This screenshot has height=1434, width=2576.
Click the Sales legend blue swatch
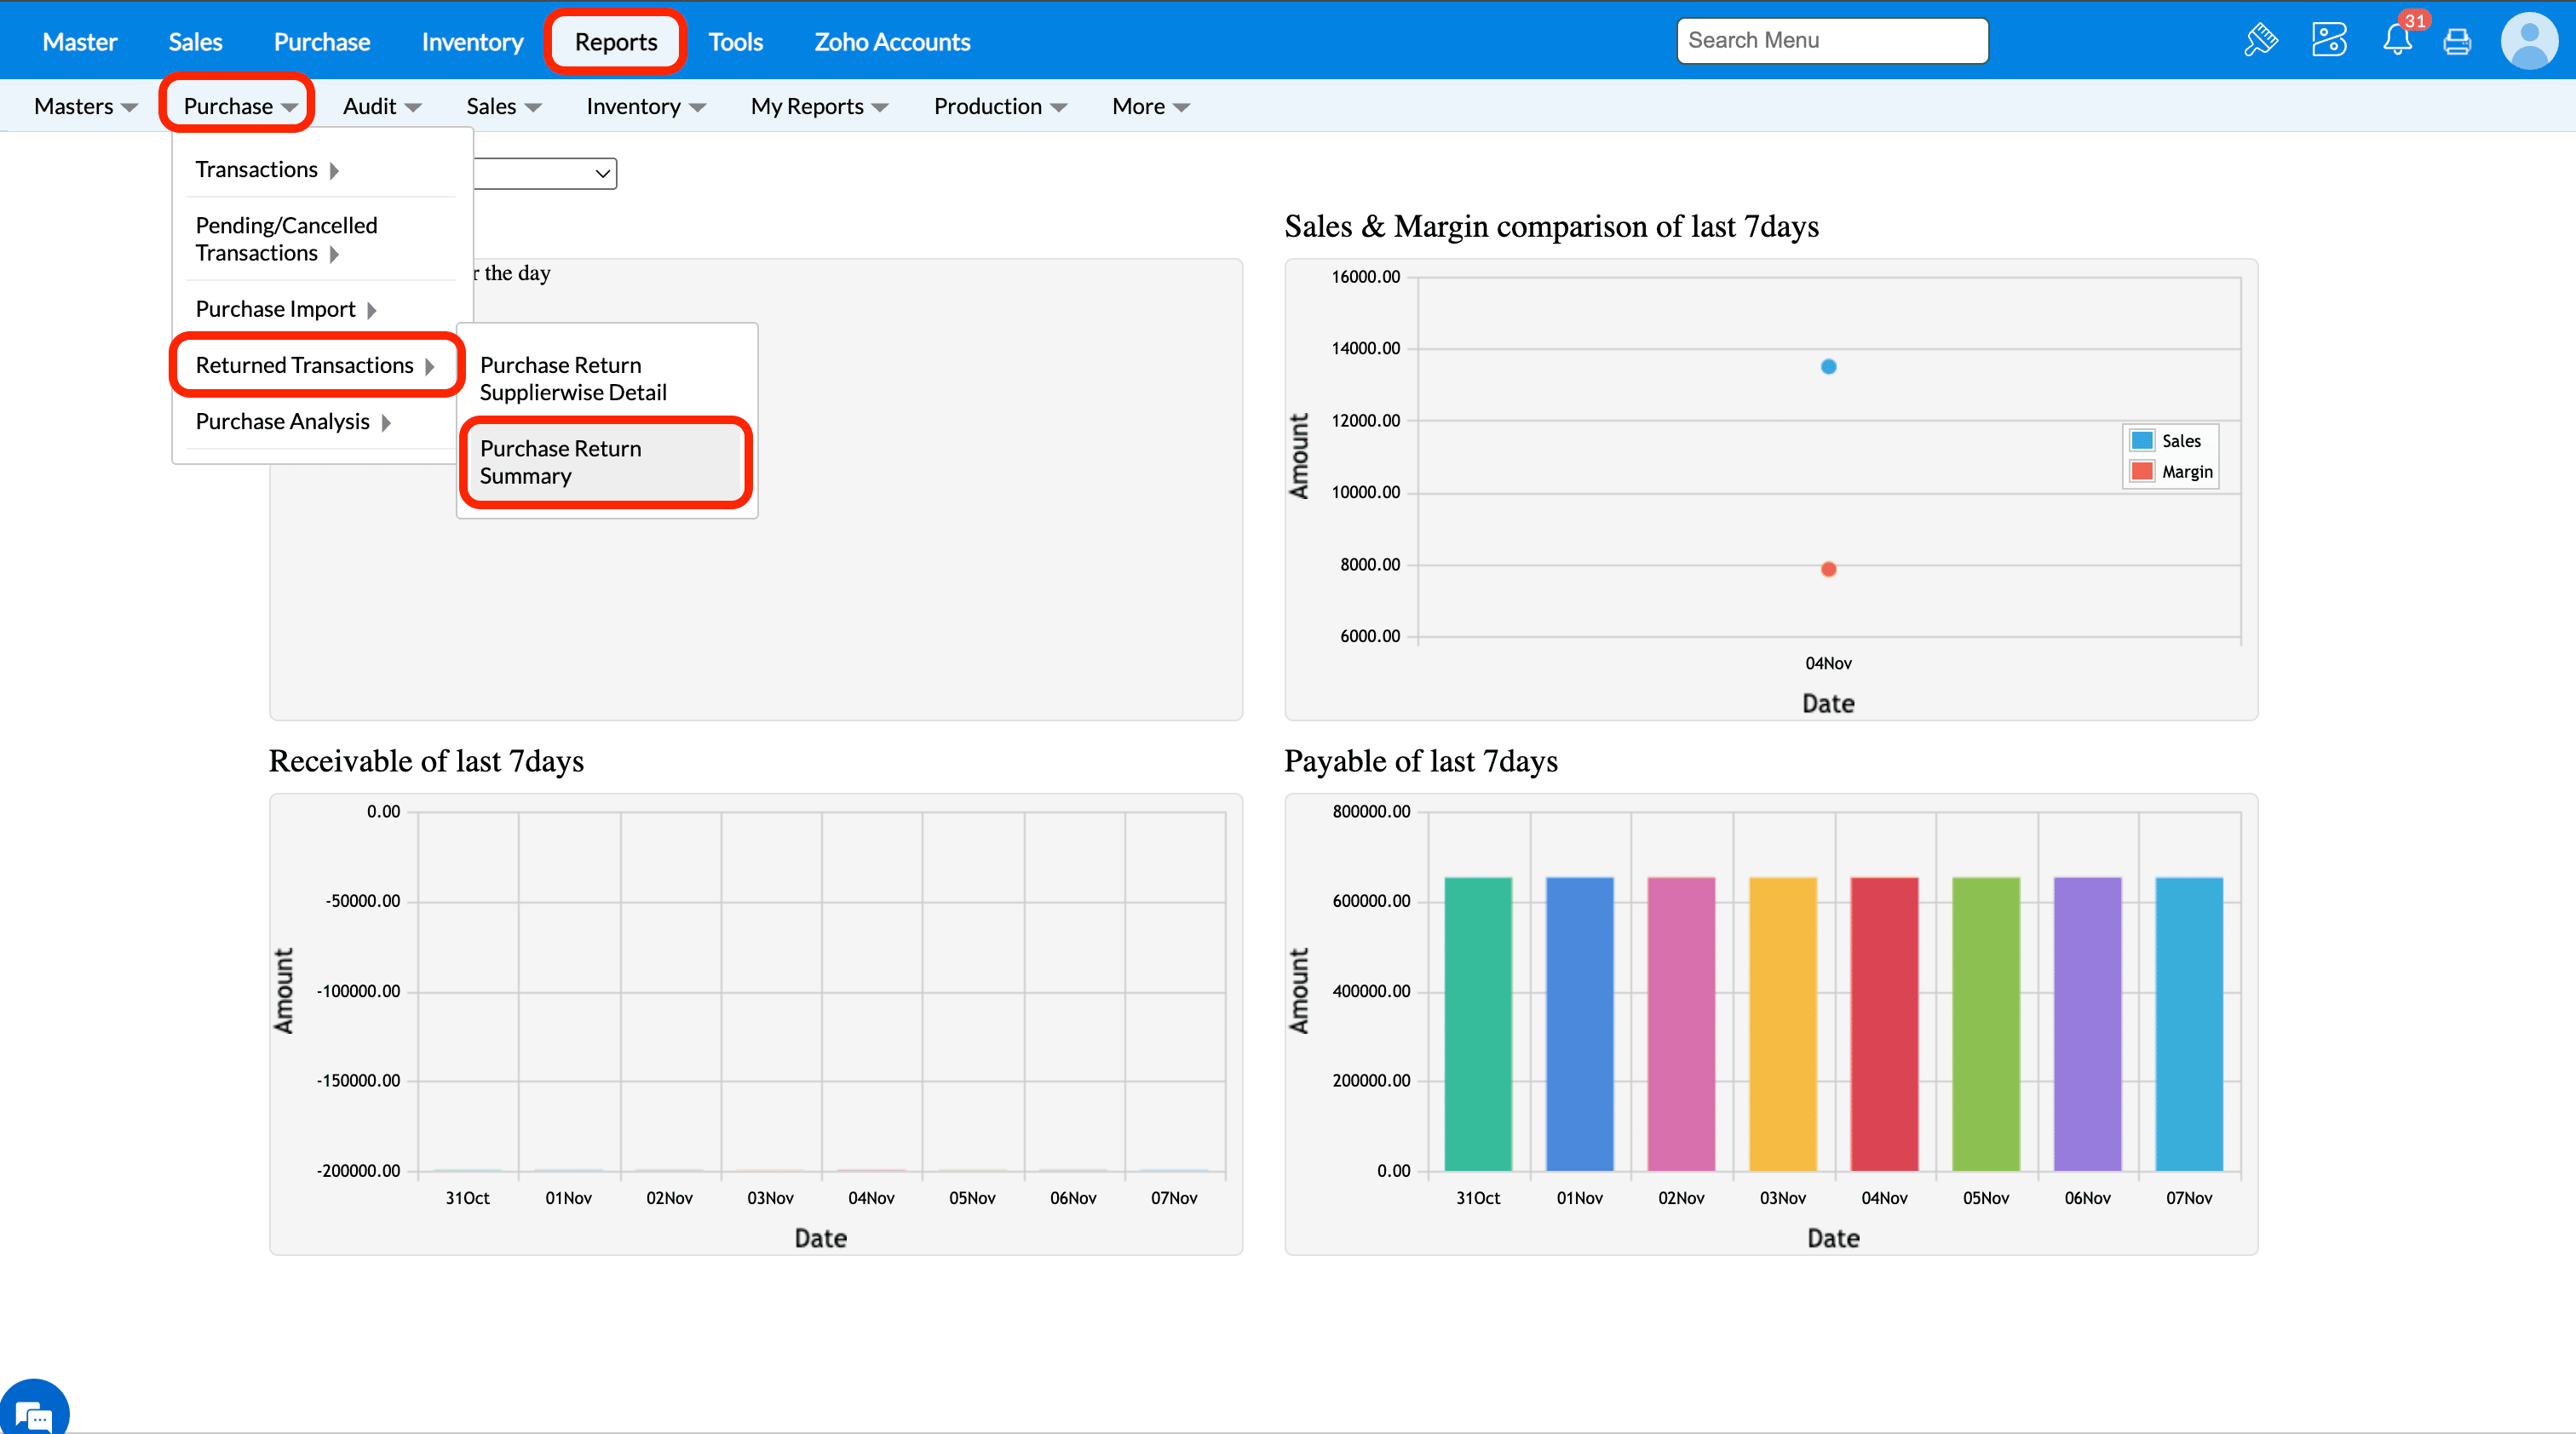point(2142,441)
